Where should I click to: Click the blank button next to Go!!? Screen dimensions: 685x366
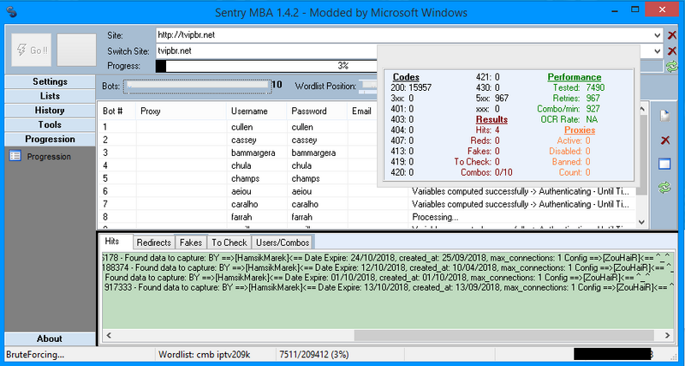click(x=76, y=51)
